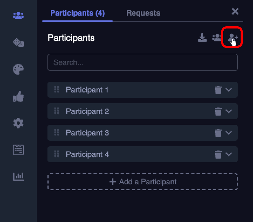
Task: Open the results list sidebar icon
Action: click(x=18, y=150)
